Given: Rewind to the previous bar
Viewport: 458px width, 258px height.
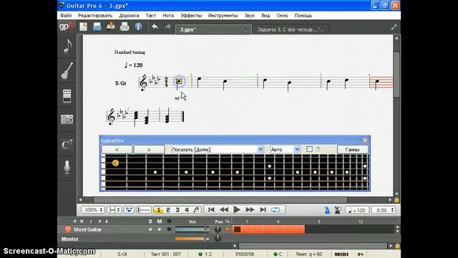Looking at the screenshot, I should pyautogui.click(x=224, y=210).
